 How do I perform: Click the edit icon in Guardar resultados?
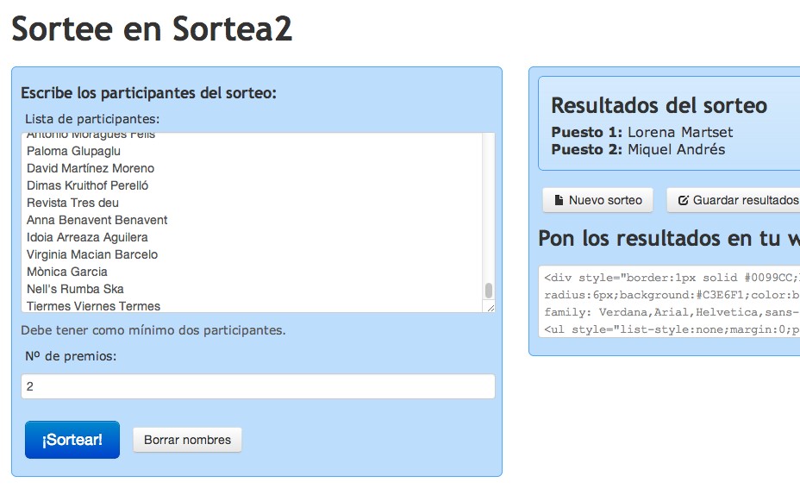pyautogui.click(x=683, y=200)
